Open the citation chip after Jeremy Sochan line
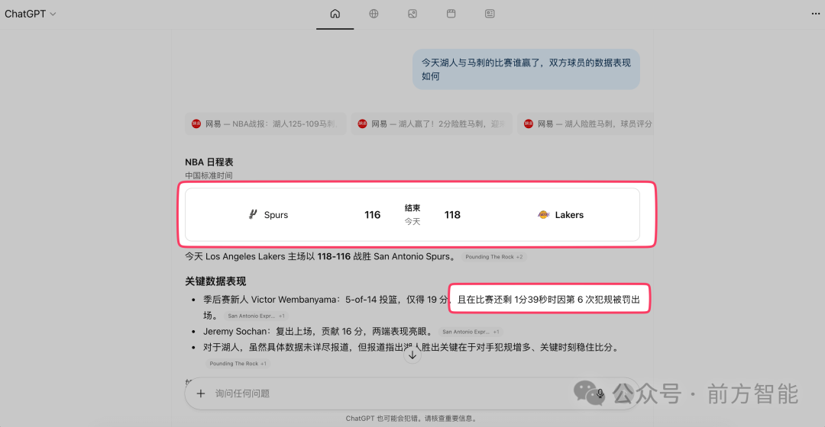The height and width of the screenshot is (427, 825). pyautogui.click(x=471, y=332)
